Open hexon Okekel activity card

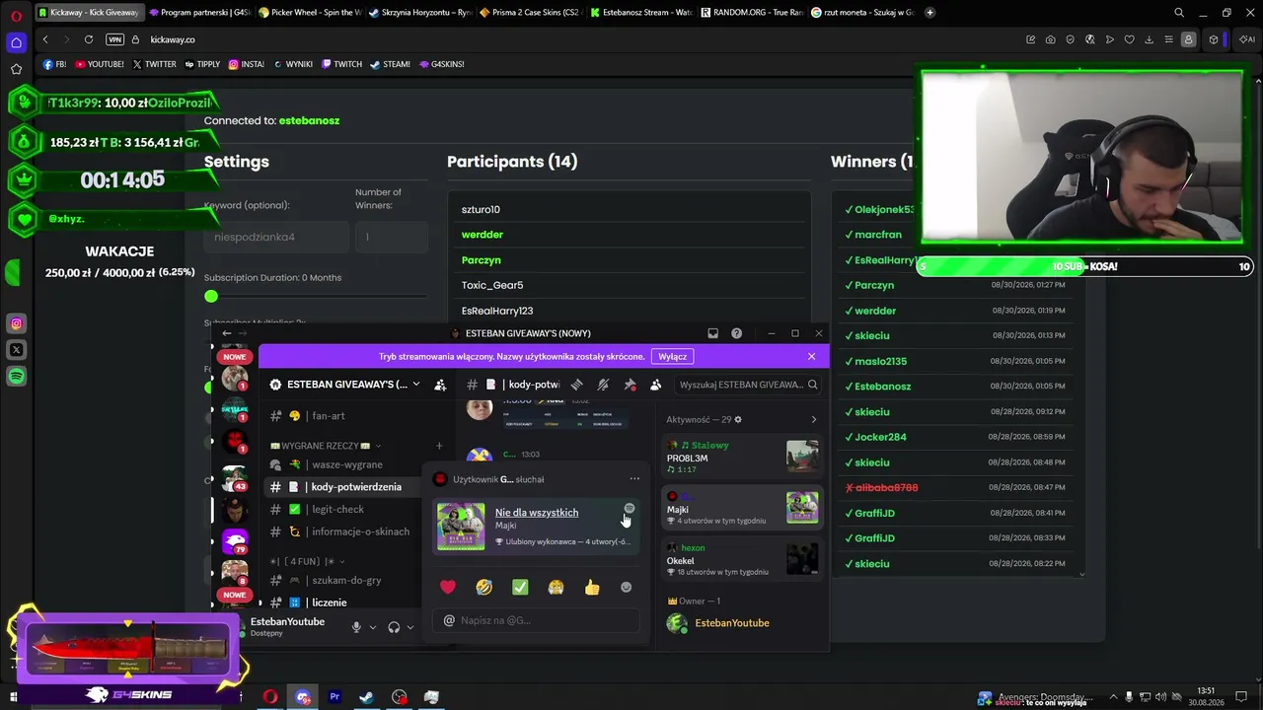coord(742,560)
